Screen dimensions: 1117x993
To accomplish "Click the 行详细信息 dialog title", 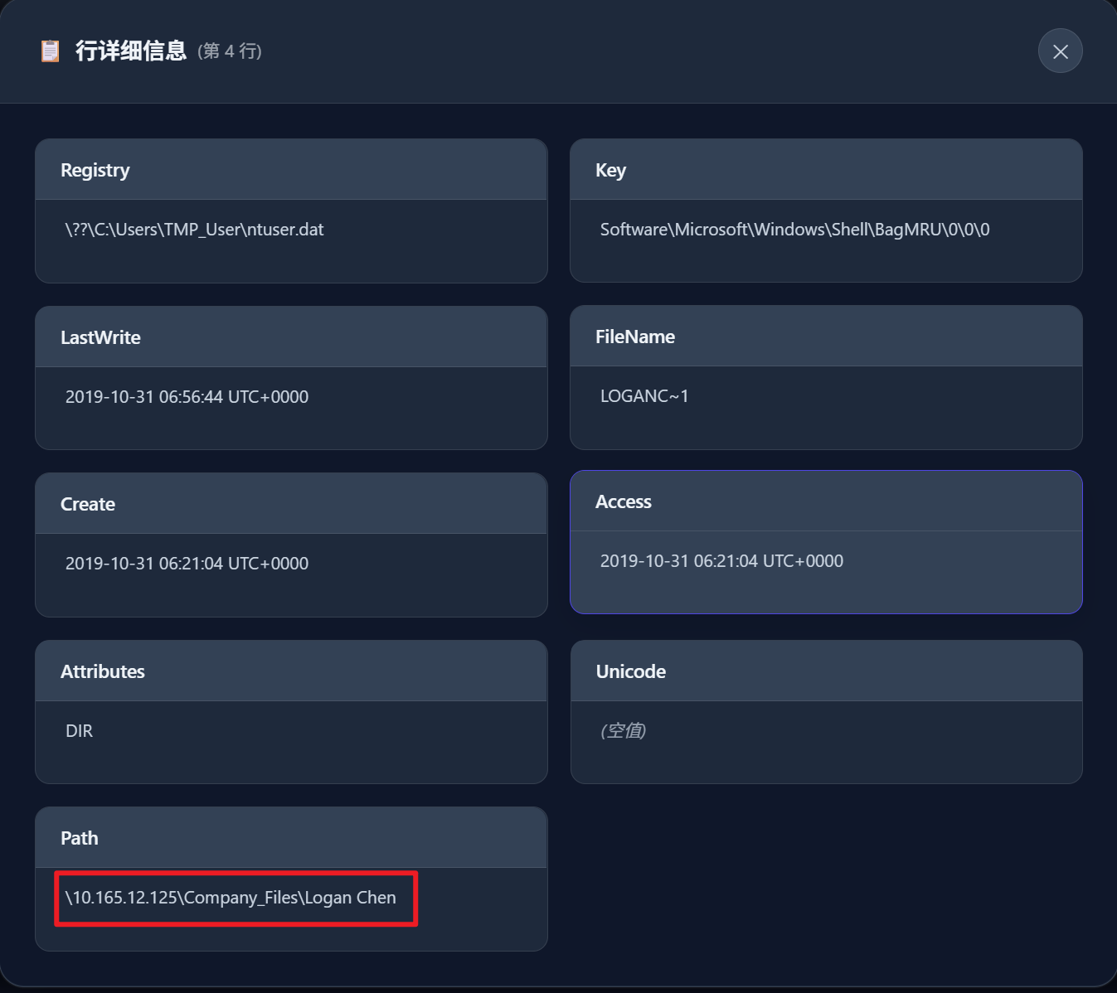I will pyautogui.click(x=131, y=51).
